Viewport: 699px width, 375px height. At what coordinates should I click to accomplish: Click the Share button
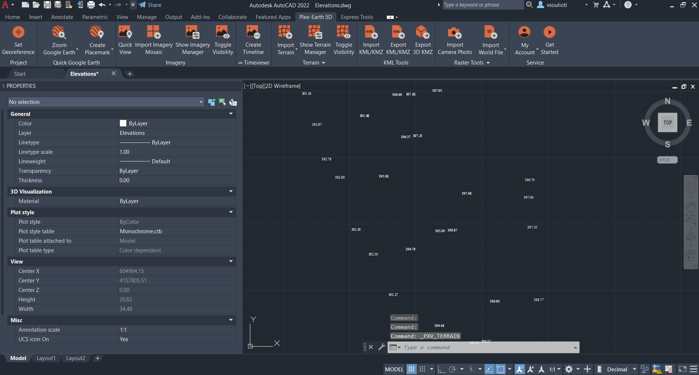coord(150,5)
